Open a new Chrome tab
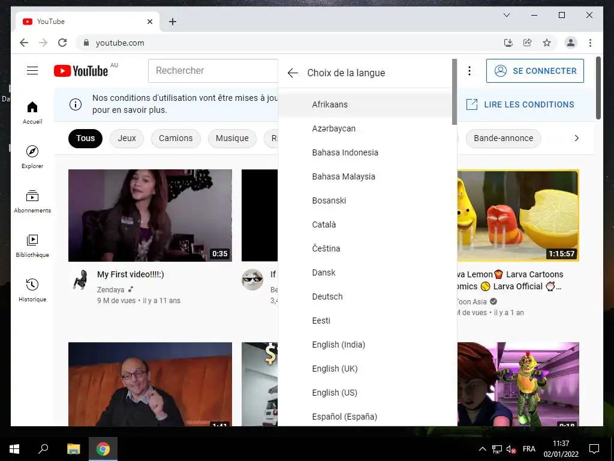614x461 pixels. 172,22
